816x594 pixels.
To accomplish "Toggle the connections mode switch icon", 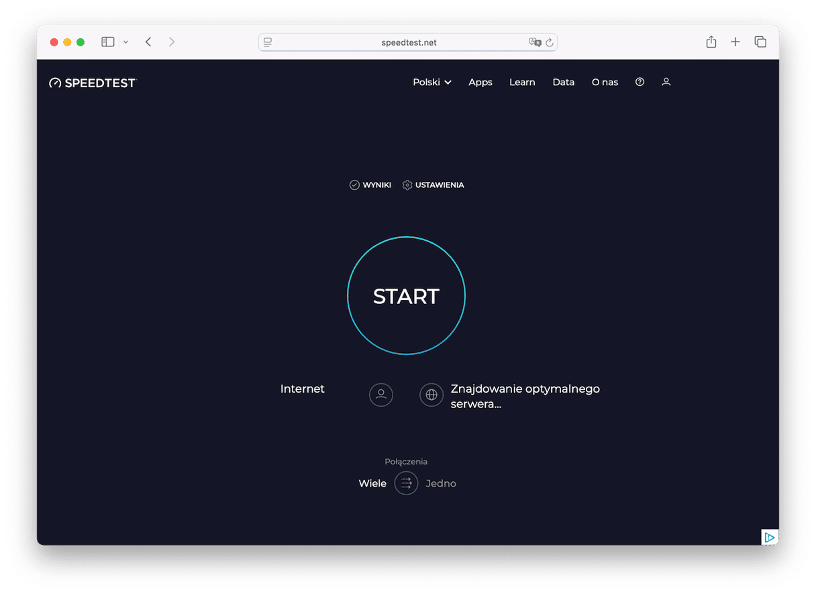I will point(406,483).
